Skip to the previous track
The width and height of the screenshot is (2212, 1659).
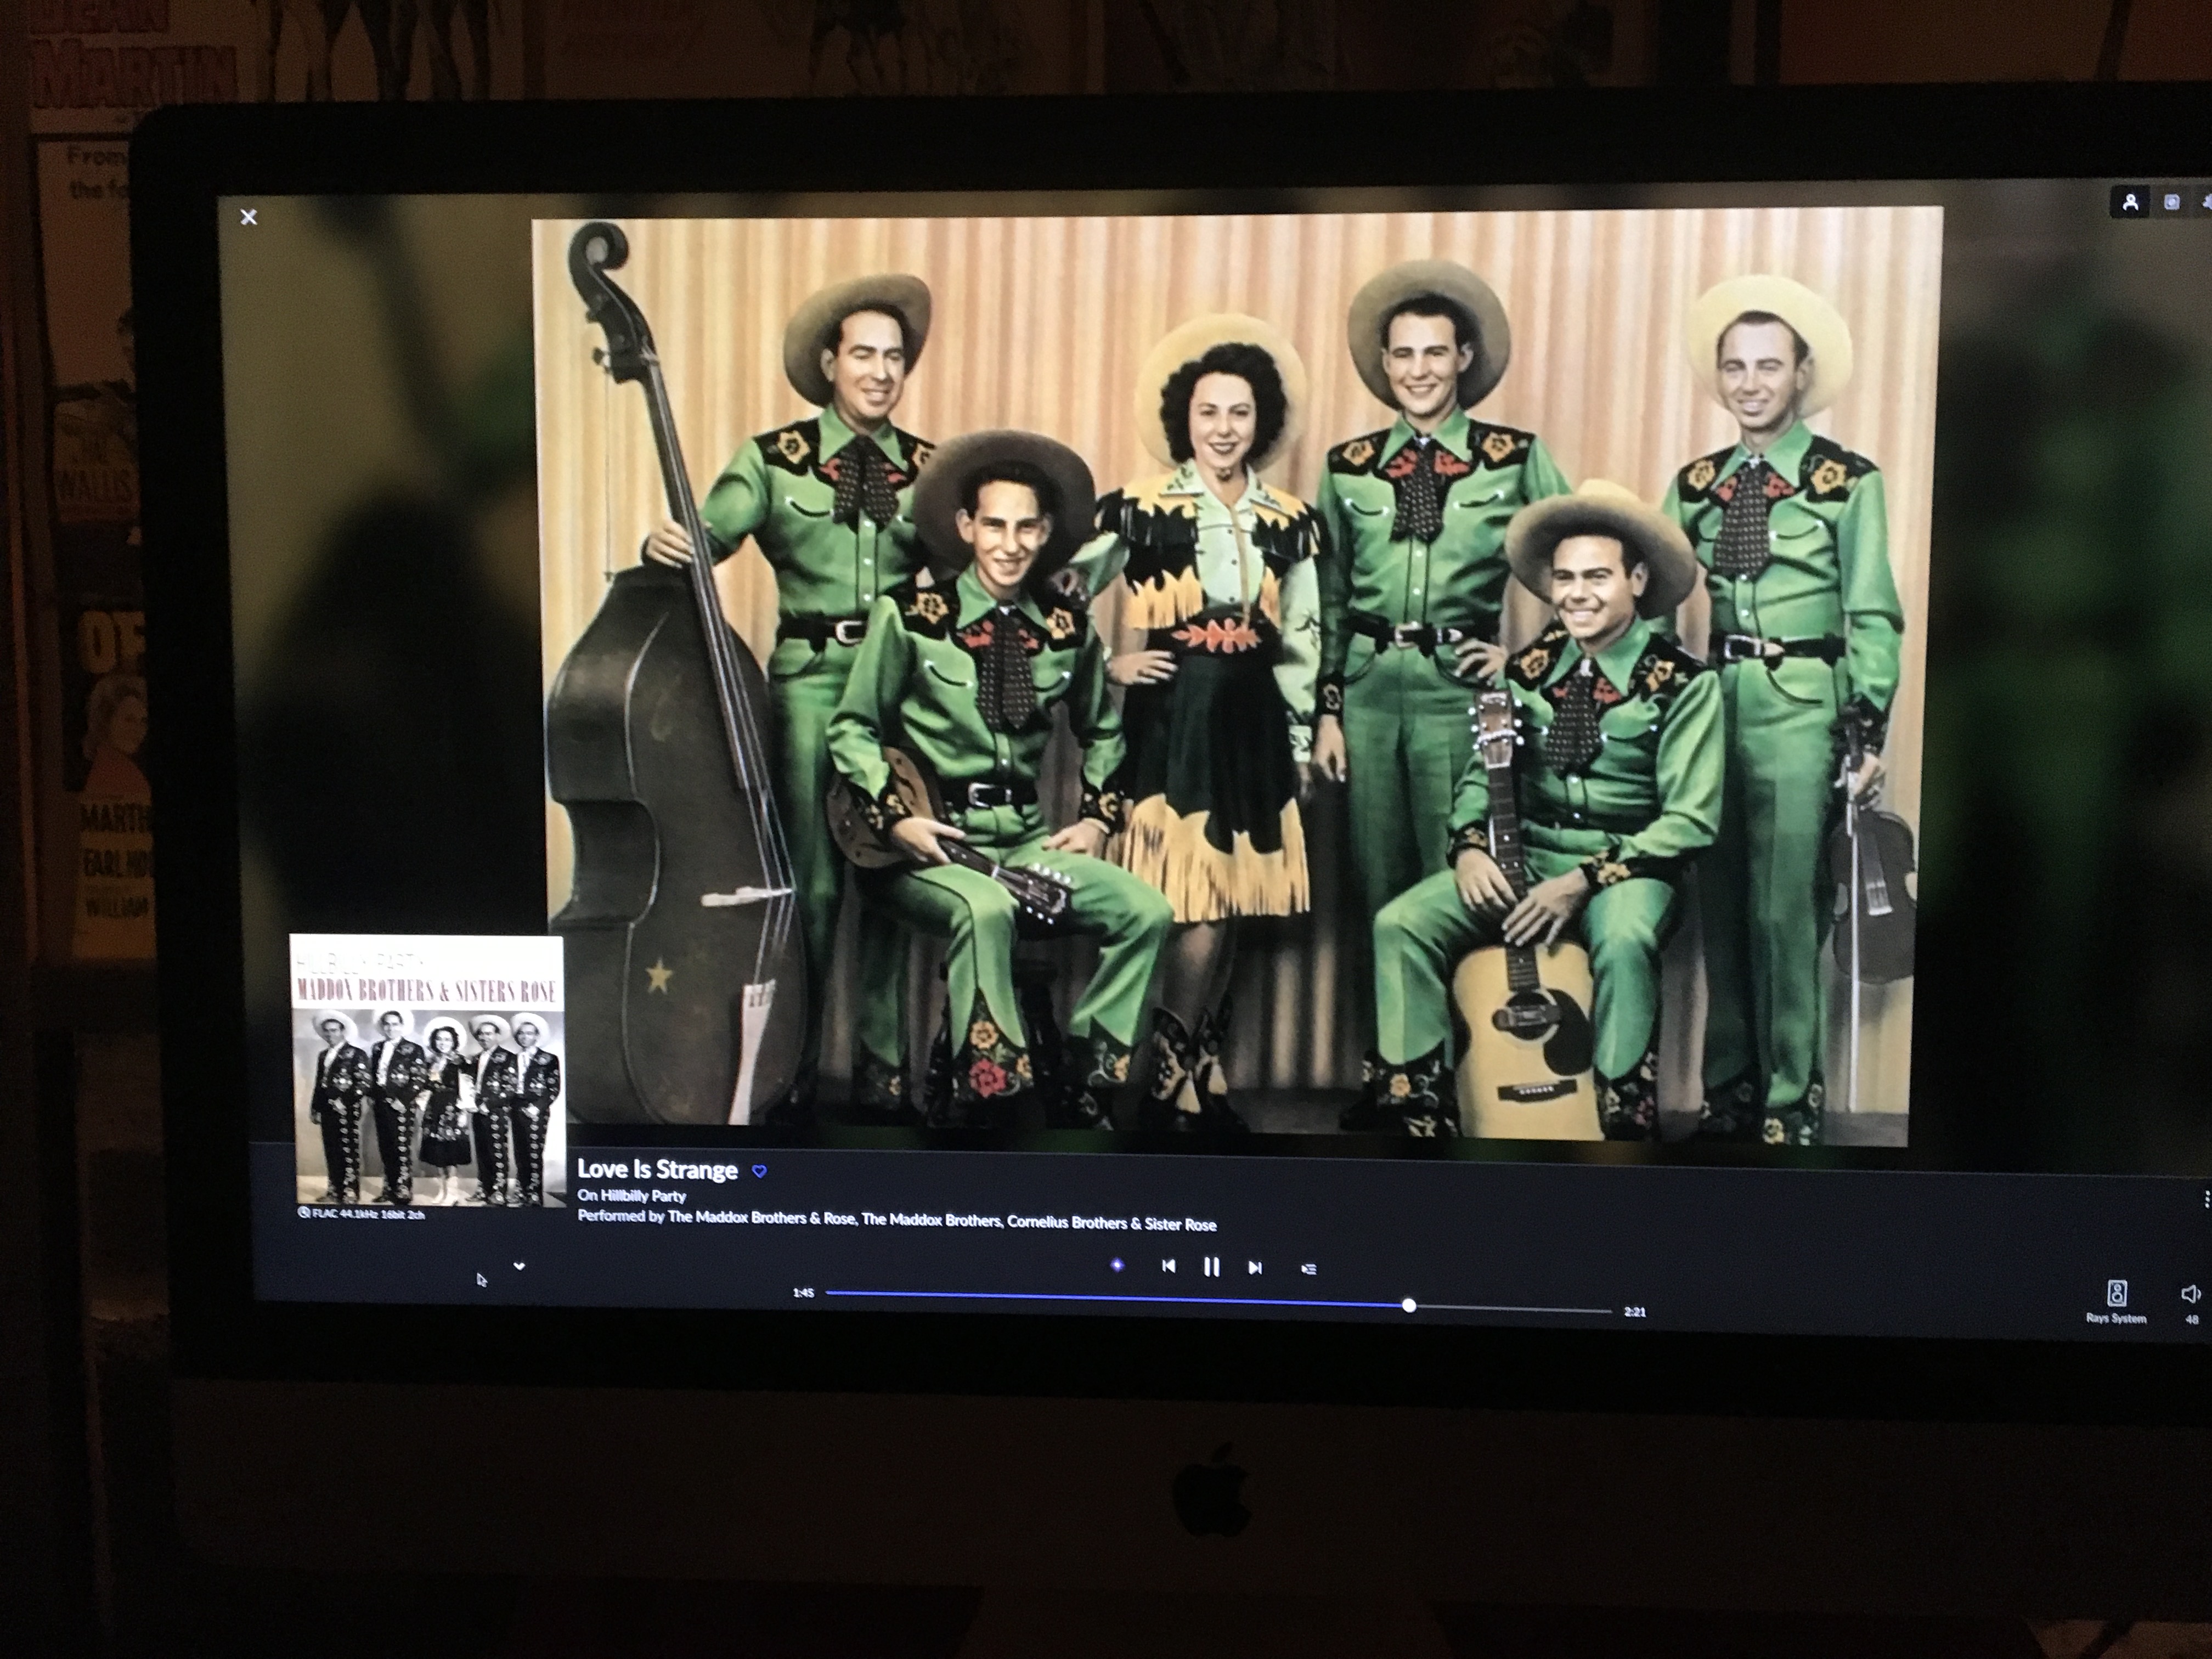pos(1168,1266)
